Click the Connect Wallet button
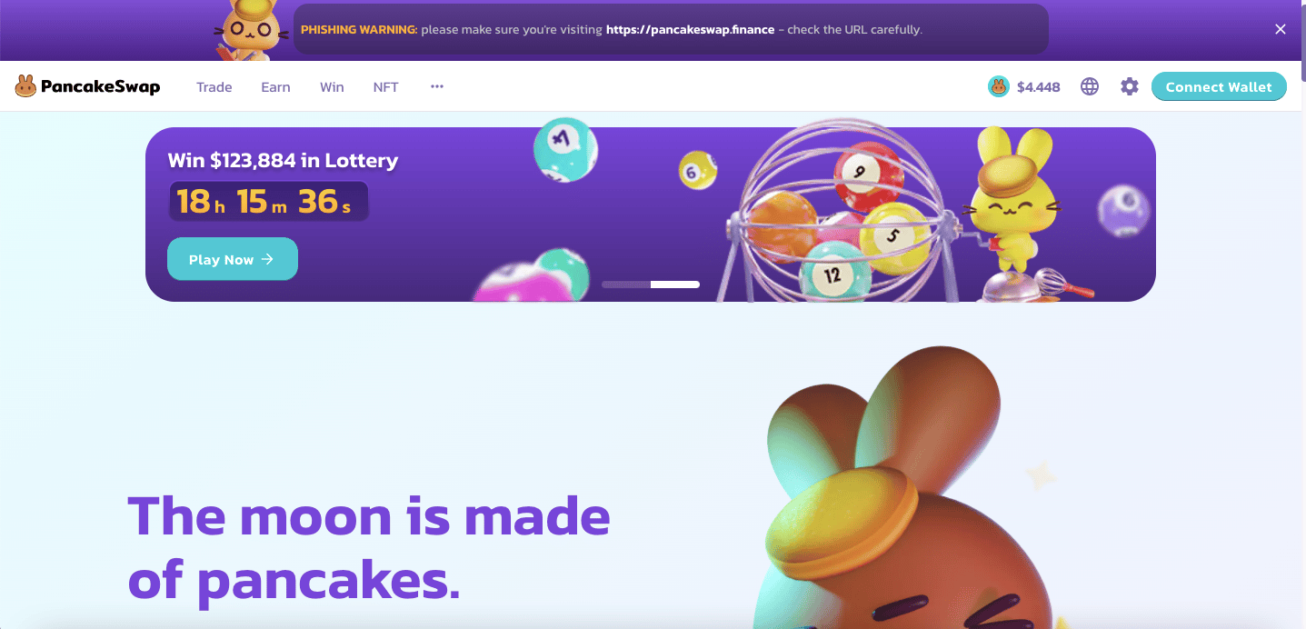The image size is (1306, 629). 1219,86
